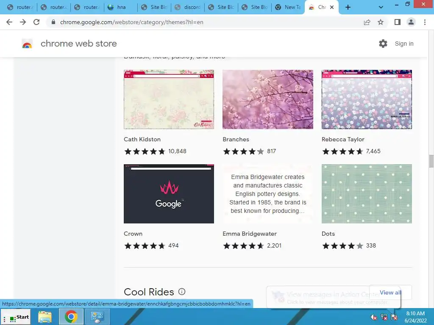Click the info icon next to Cool Rides

pos(182,292)
